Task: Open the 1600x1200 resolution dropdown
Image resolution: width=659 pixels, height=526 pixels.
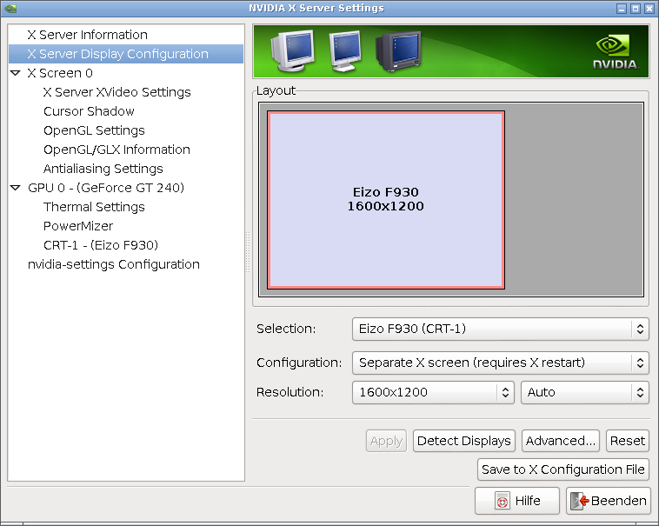Action: [x=433, y=392]
